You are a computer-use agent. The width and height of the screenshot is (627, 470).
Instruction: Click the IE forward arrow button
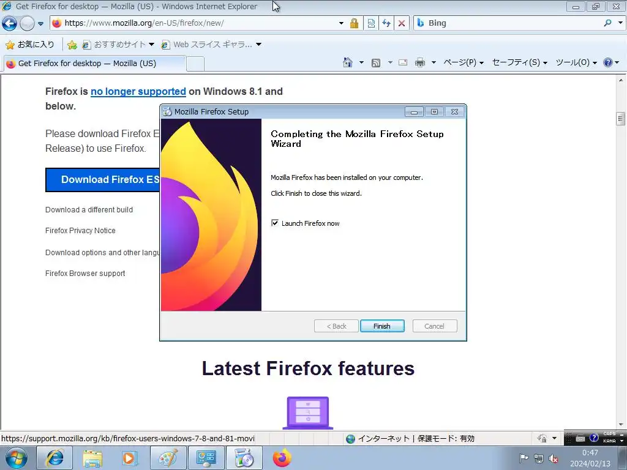point(27,24)
